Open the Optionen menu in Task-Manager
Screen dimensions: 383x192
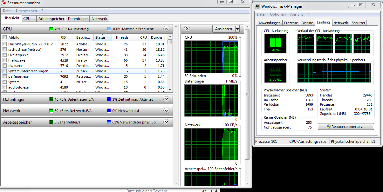pos(278,14)
